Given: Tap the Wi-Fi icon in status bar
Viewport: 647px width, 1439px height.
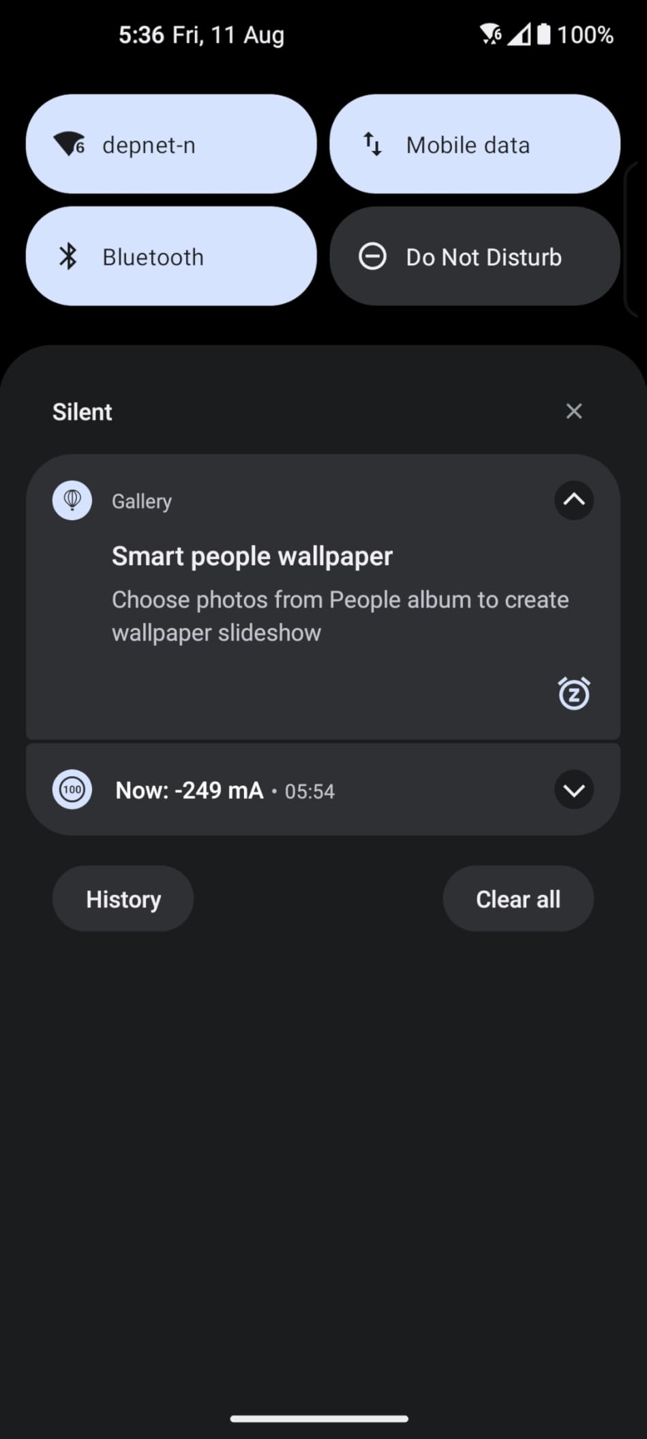Looking at the screenshot, I should pyautogui.click(x=491, y=34).
